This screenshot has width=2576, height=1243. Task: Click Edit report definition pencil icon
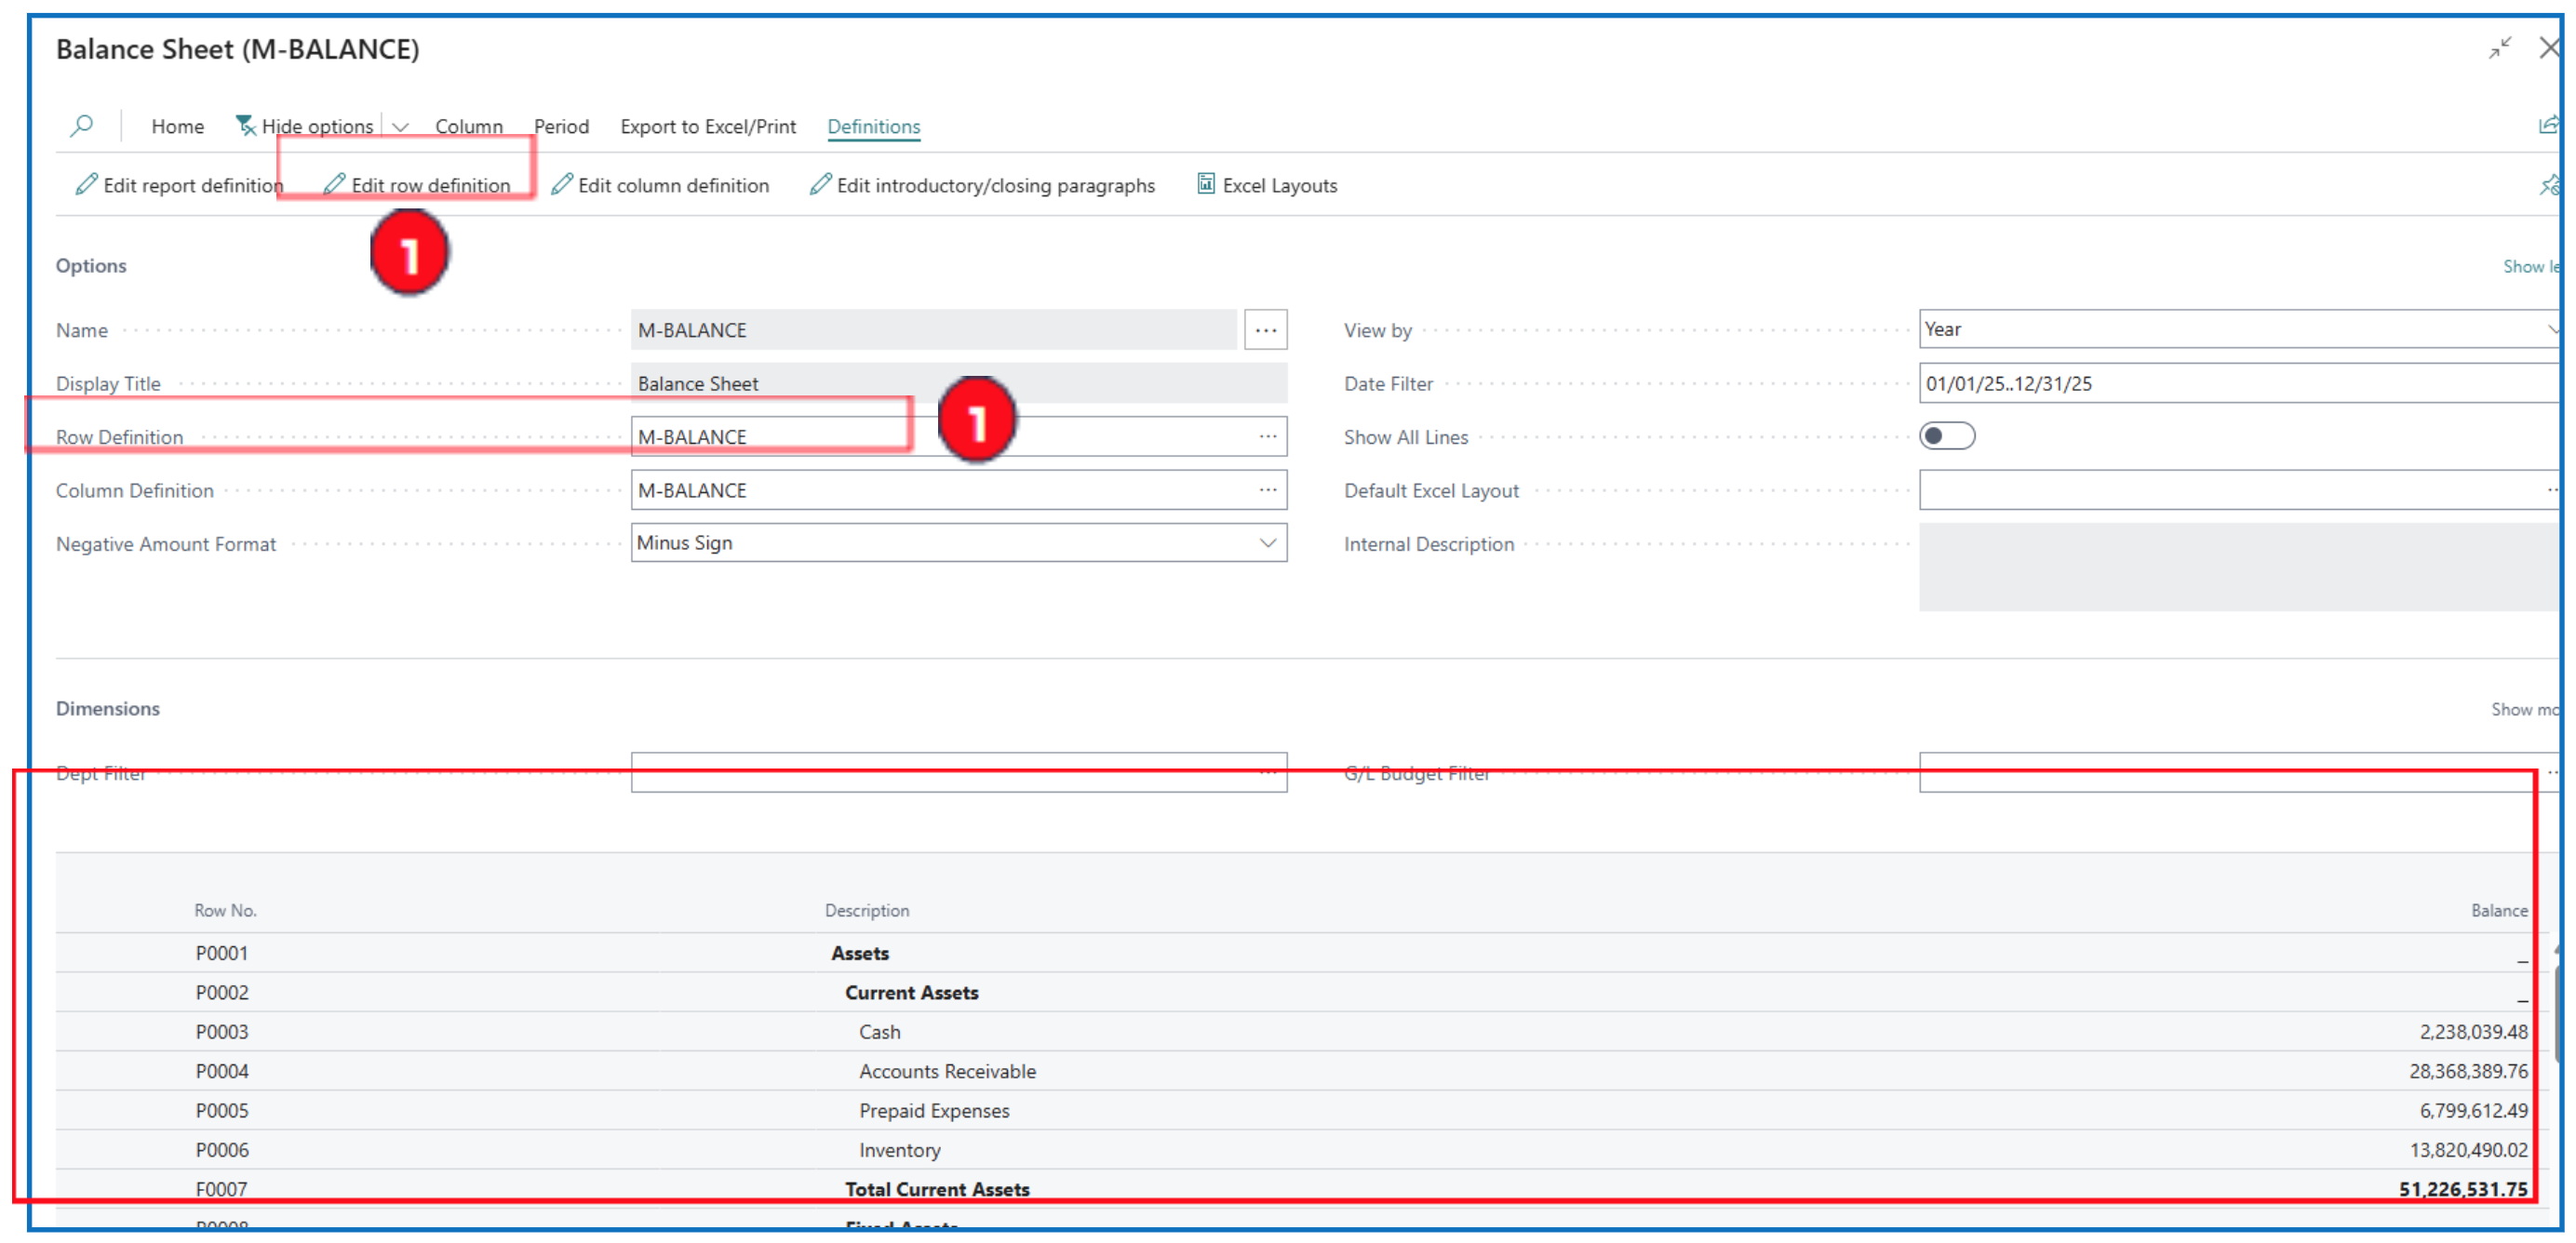[87, 185]
